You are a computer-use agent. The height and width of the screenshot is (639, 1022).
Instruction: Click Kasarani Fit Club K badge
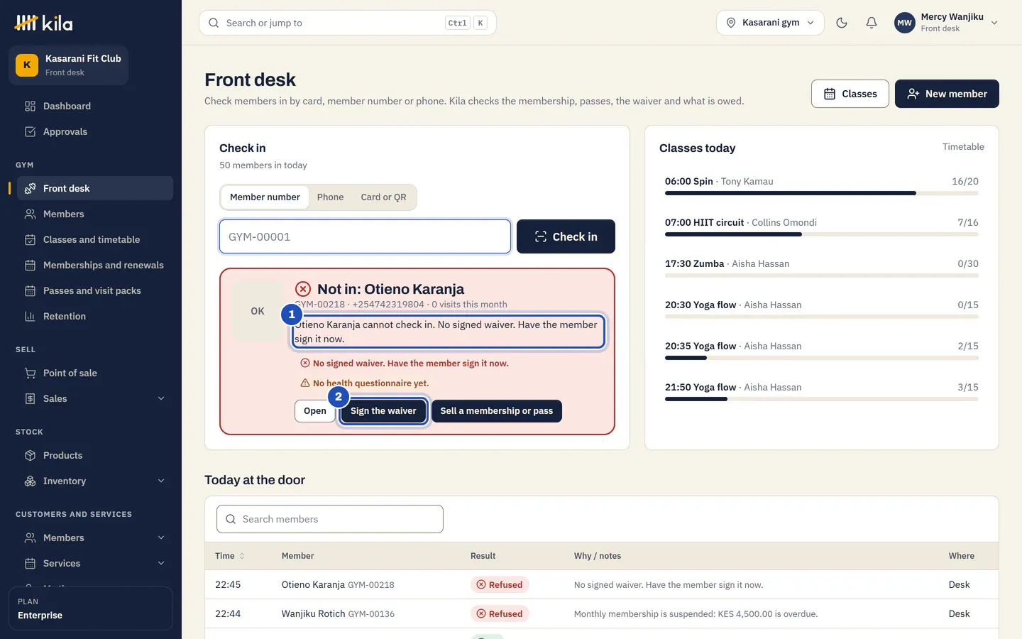pos(27,65)
